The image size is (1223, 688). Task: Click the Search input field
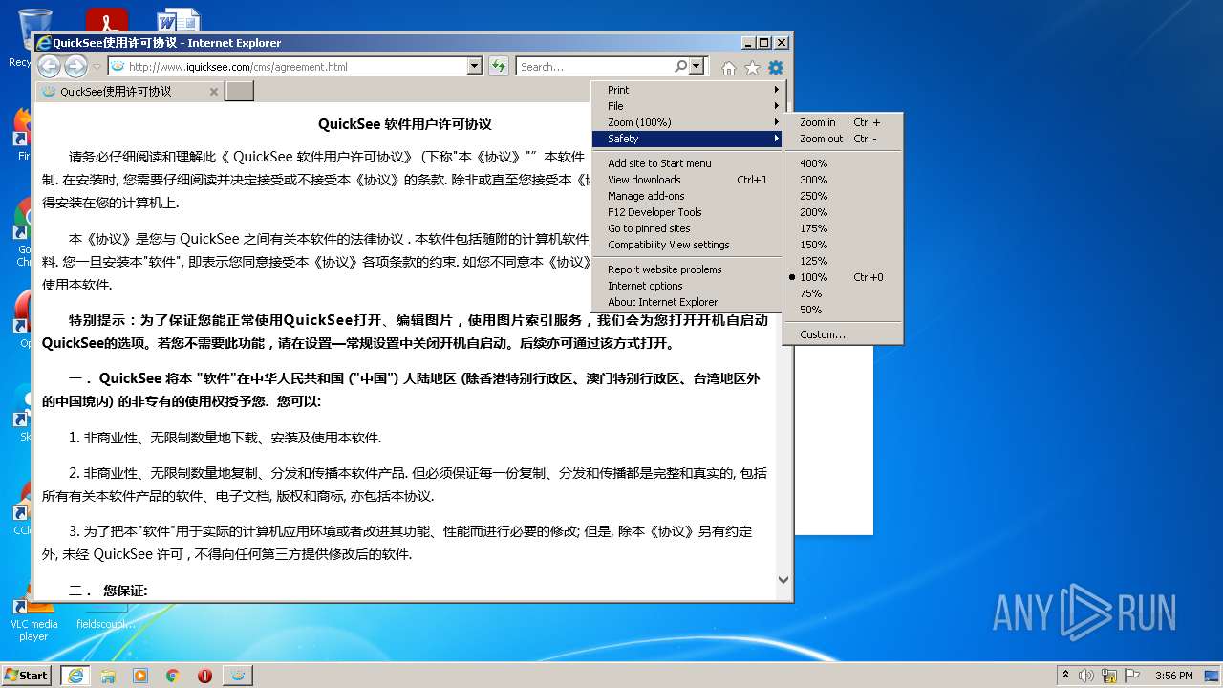tap(594, 67)
